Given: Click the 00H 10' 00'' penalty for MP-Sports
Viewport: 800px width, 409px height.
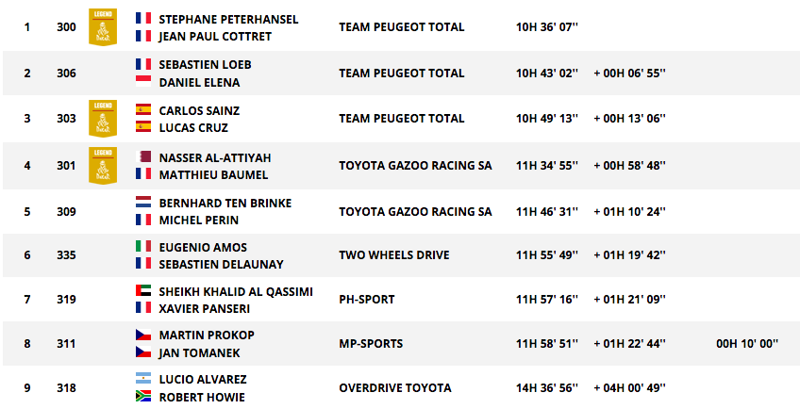Looking at the screenshot, I should coord(746,344).
